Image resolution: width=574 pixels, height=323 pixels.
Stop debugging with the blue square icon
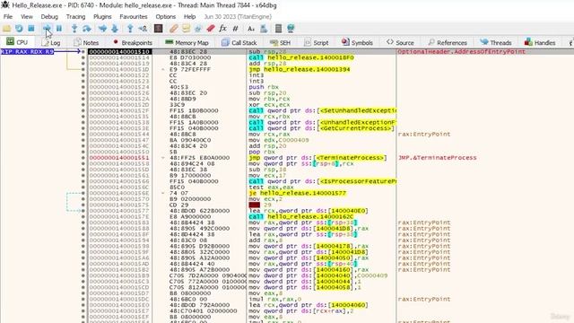31,28
